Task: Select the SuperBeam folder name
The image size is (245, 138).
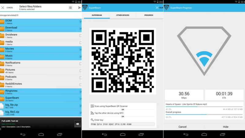Action: pos(12,98)
